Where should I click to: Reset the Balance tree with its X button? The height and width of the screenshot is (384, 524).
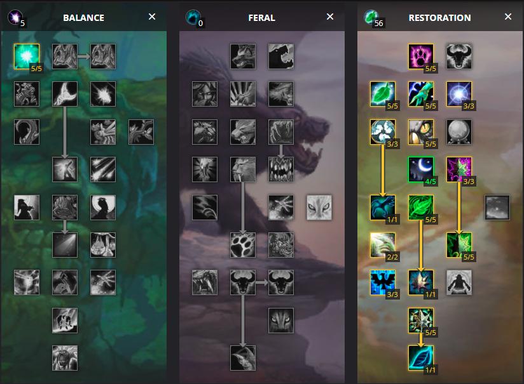point(152,17)
